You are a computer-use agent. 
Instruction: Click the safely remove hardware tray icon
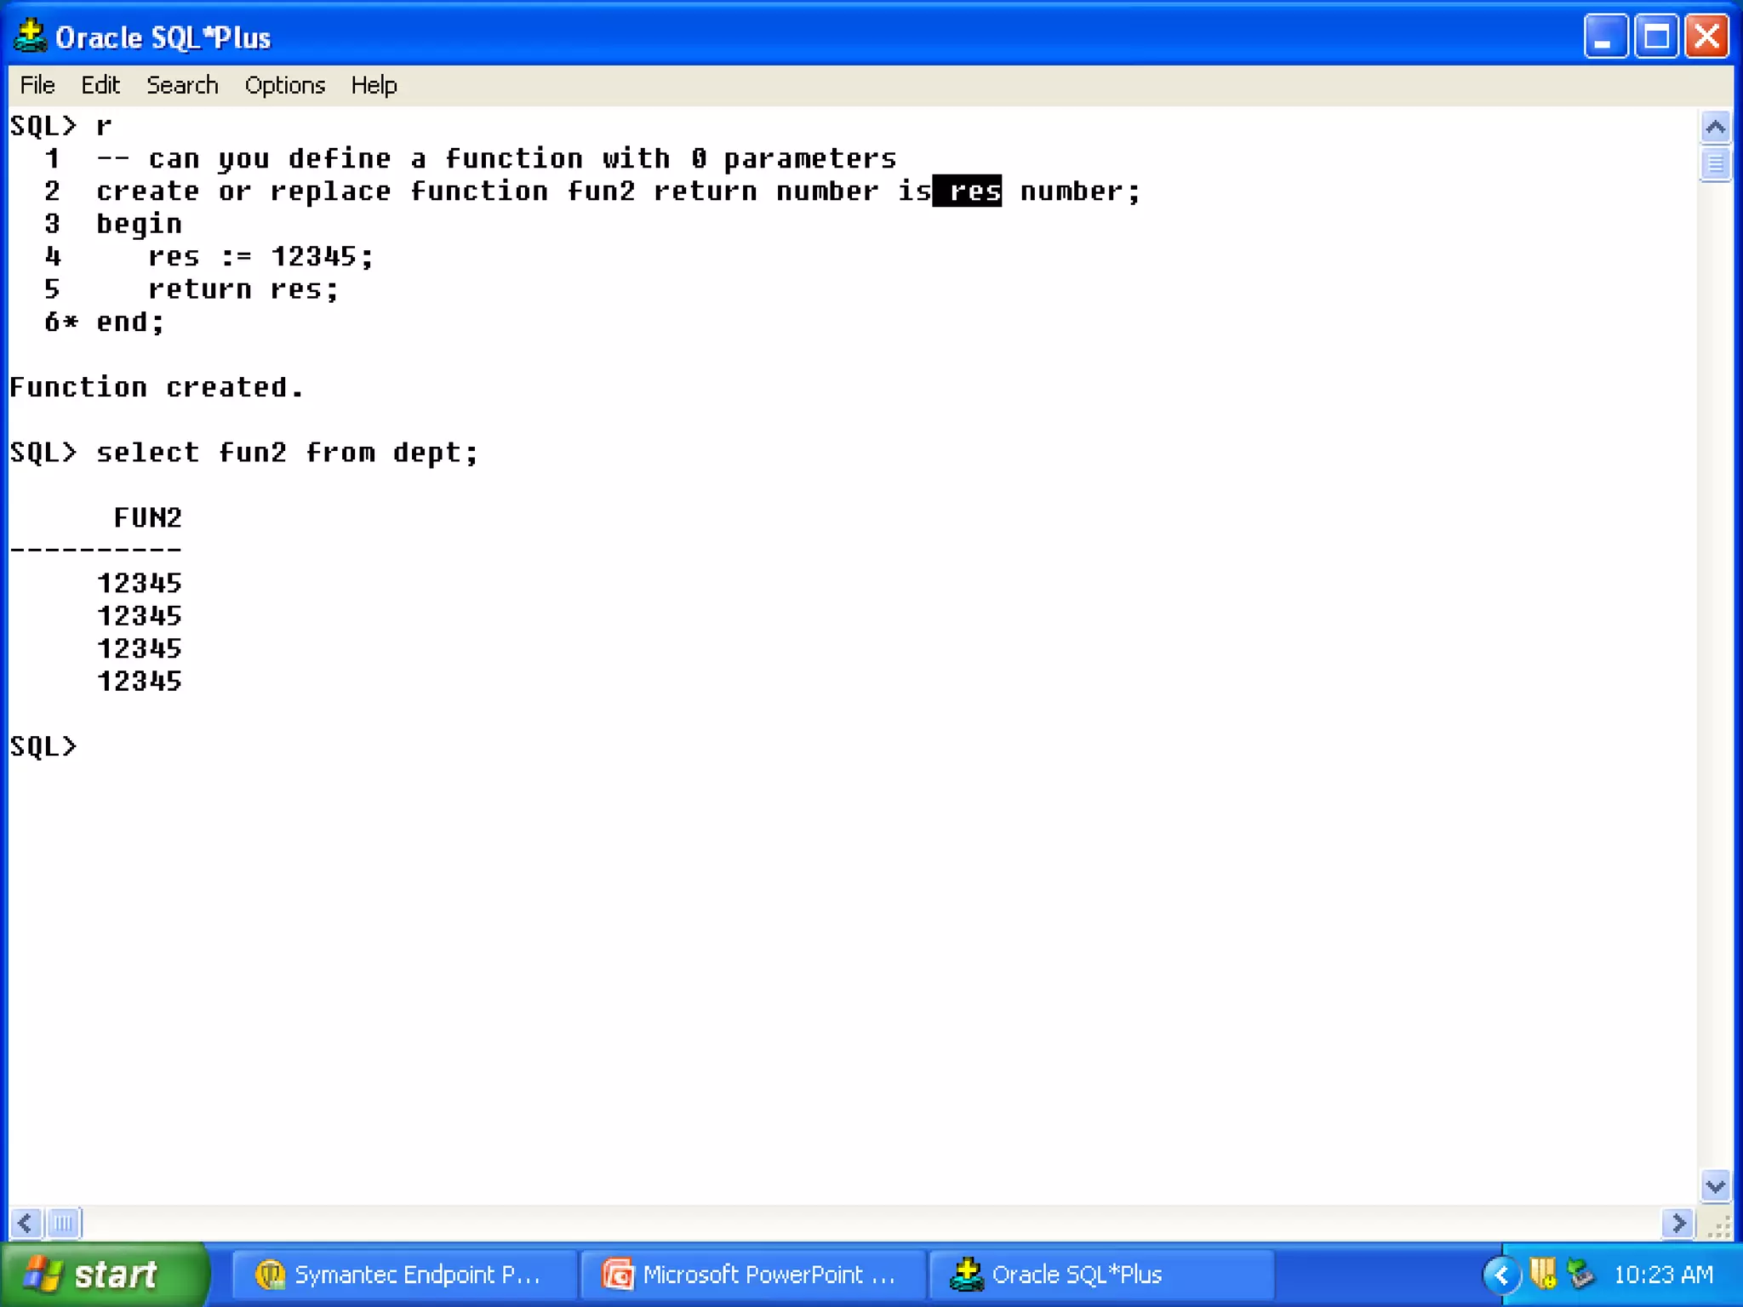[1580, 1274]
